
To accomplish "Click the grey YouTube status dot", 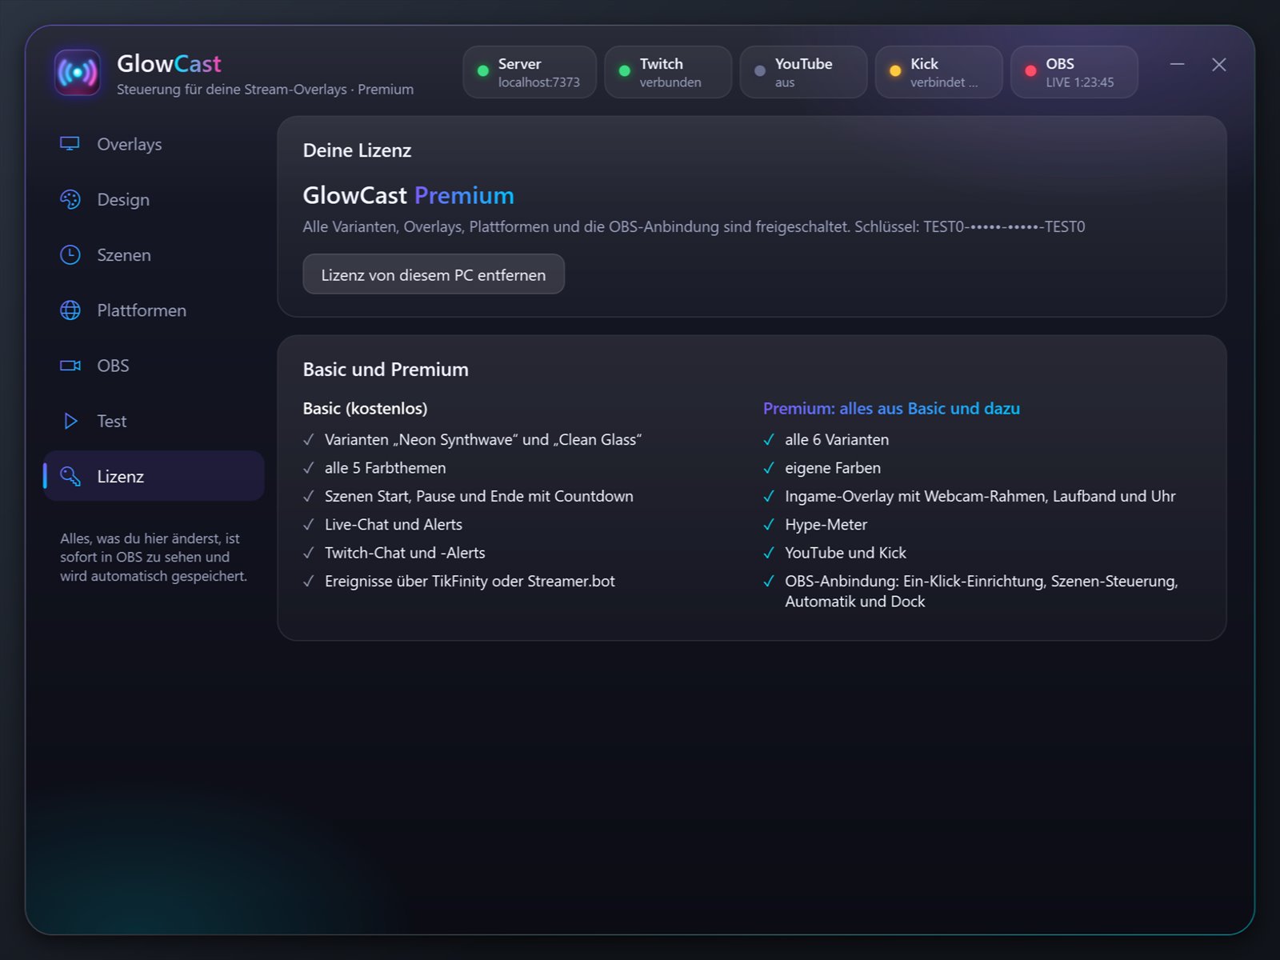I will point(760,71).
